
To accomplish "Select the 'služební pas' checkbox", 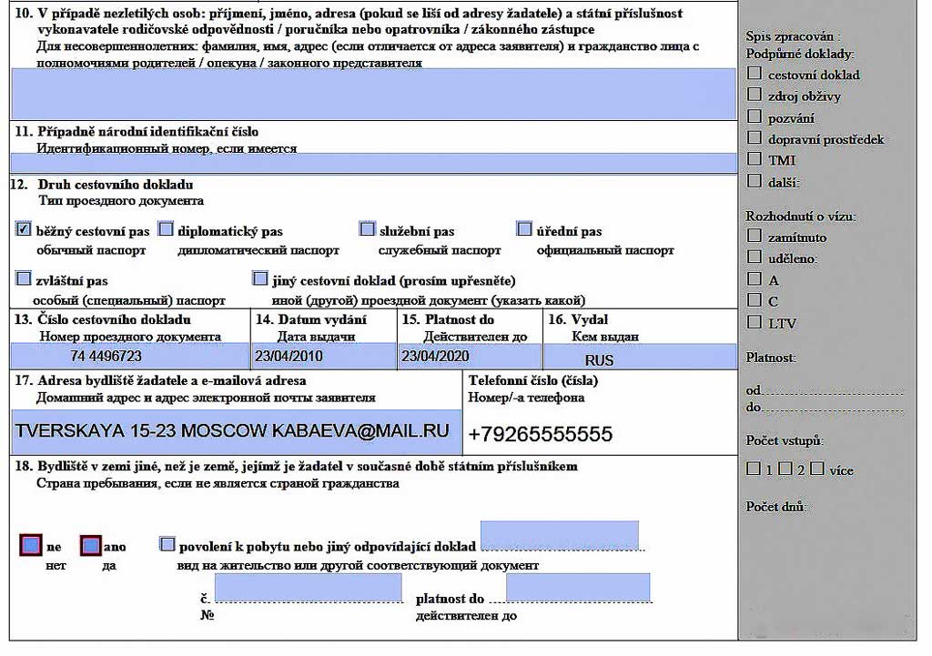I will click(368, 228).
